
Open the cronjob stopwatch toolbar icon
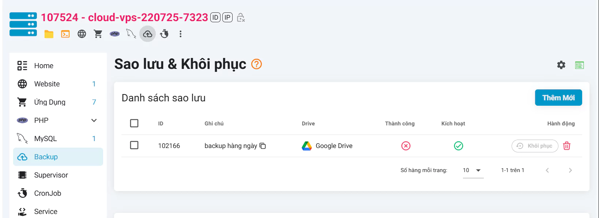pyautogui.click(x=164, y=34)
